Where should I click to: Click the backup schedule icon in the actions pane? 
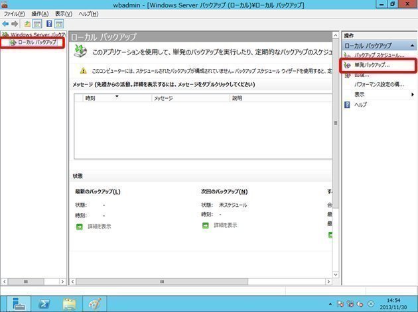coord(347,56)
